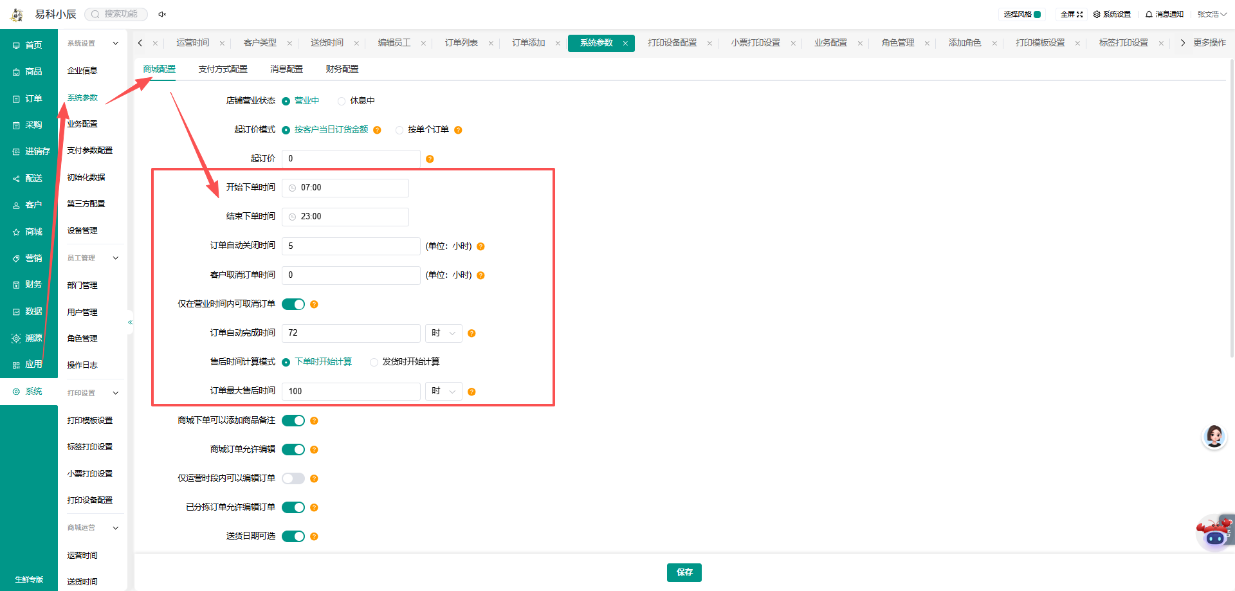
Task: Enable 仅运营时段内可以编辑订单 switch
Action: [x=293, y=478]
